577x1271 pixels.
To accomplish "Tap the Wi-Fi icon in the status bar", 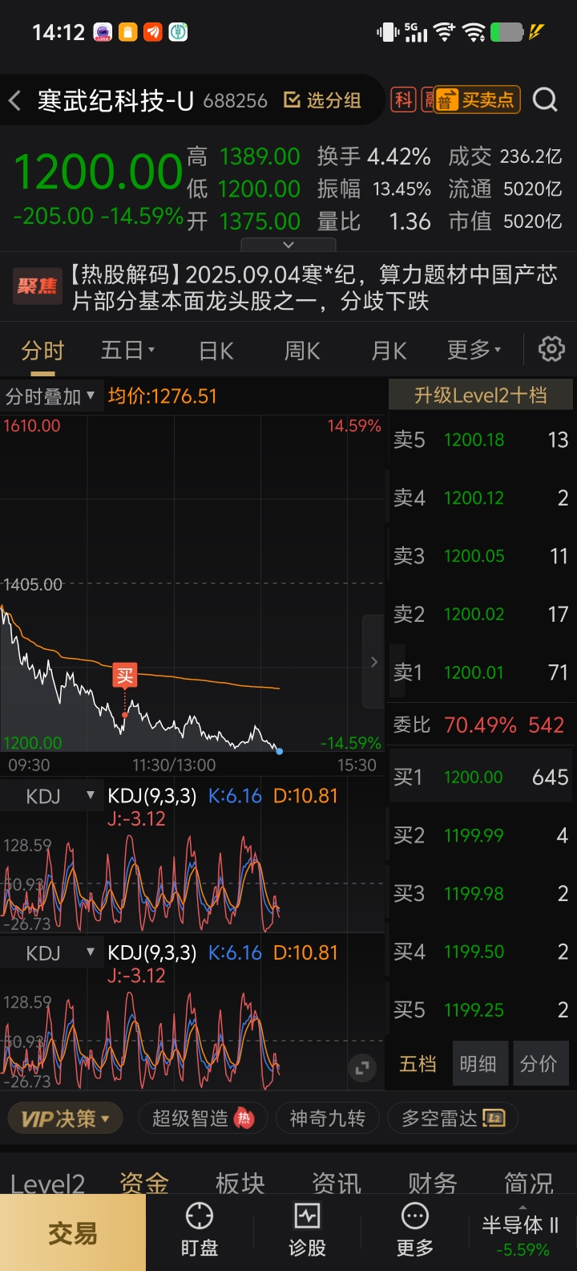I will click(474, 32).
